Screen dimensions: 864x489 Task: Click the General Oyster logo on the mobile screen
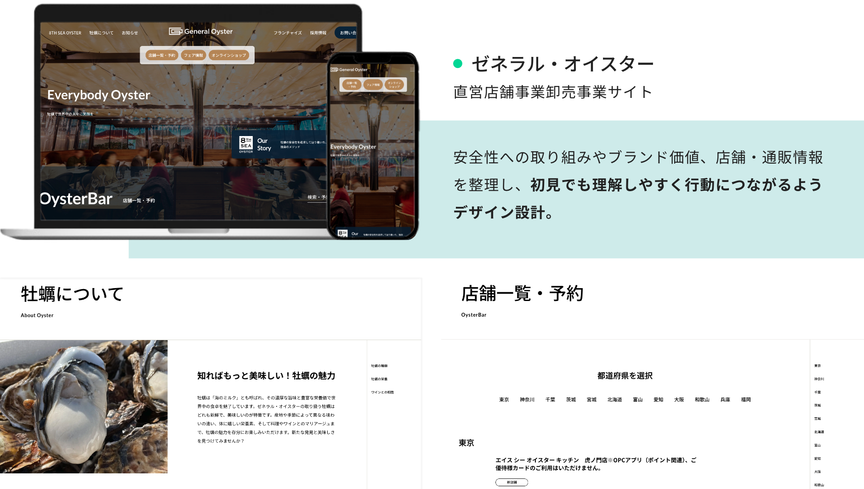point(349,68)
